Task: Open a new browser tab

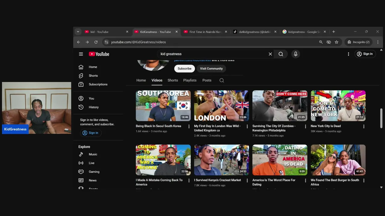Action: [333, 31]
